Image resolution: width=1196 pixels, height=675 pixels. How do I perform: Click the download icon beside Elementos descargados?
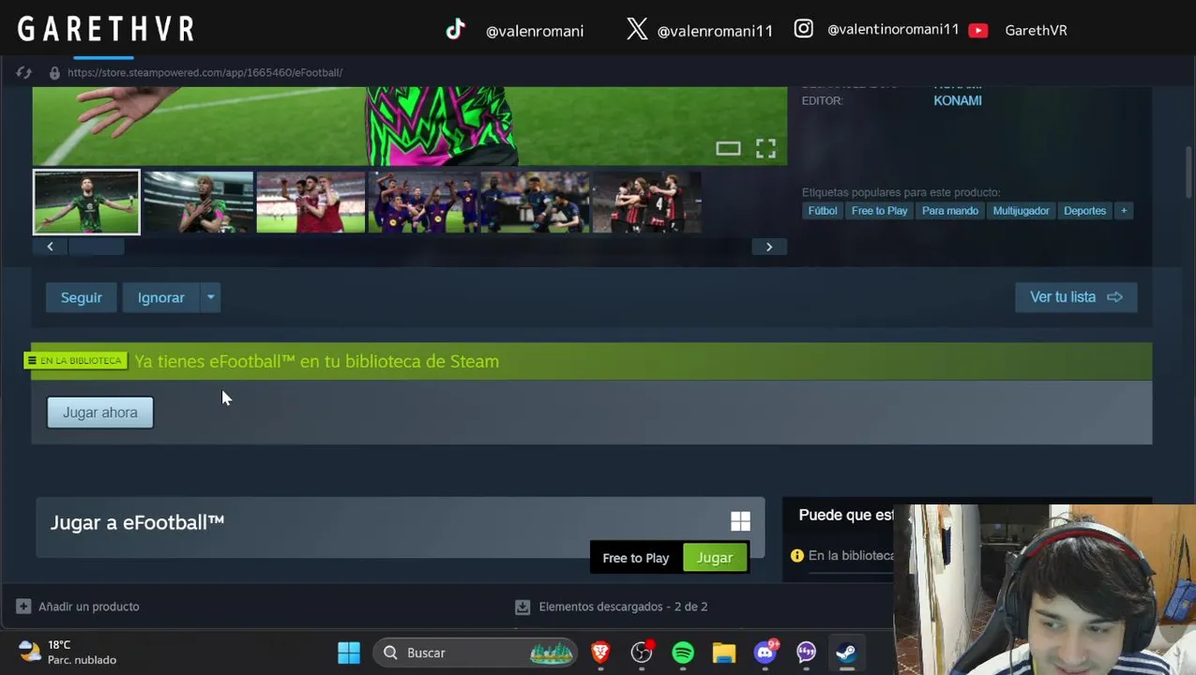pos(522,607)
